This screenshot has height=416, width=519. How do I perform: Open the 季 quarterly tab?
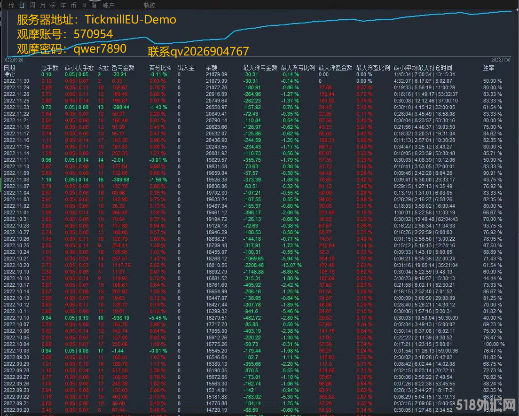point(53,5)
